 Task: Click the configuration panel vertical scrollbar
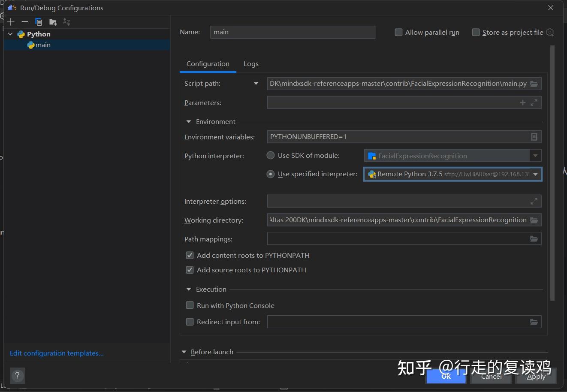tap(552, 172)
